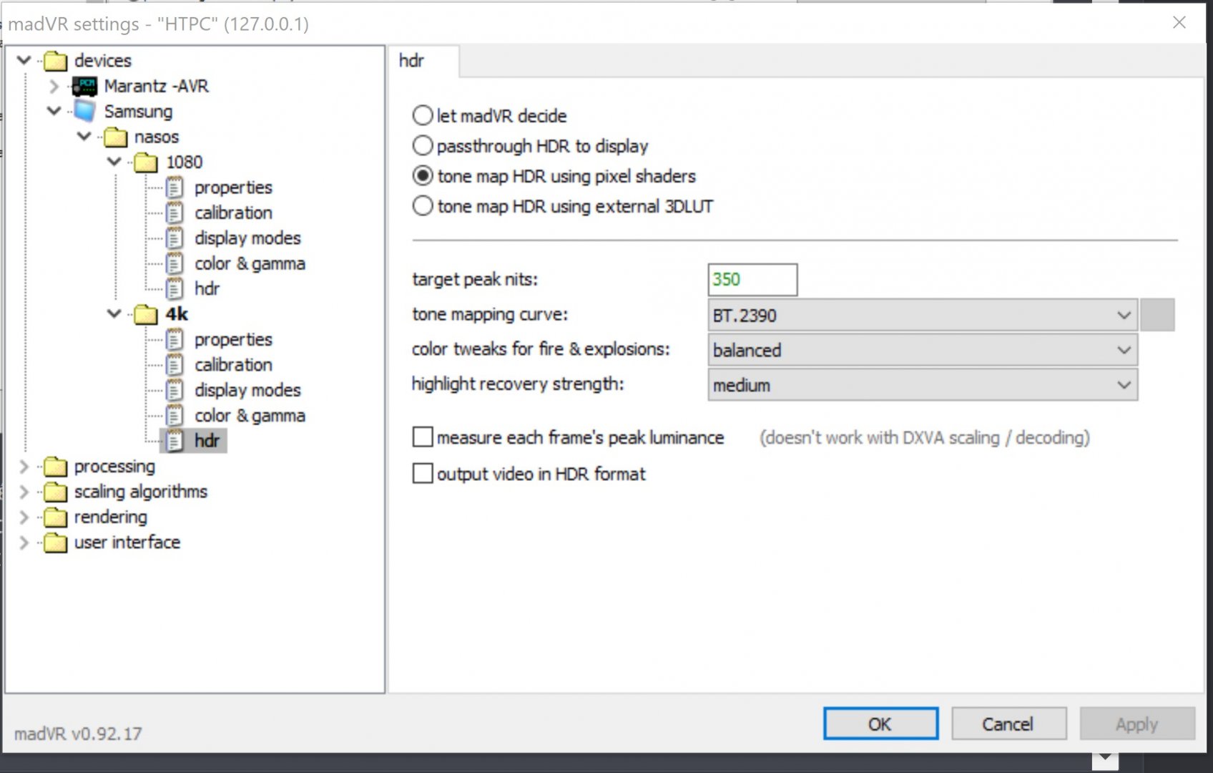Click the hdr tab header
The width and height of the screenshot is (1213, 773).
click(x=412, y=61)
